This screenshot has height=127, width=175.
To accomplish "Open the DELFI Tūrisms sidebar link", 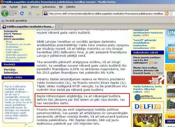I will click(12, 34).
